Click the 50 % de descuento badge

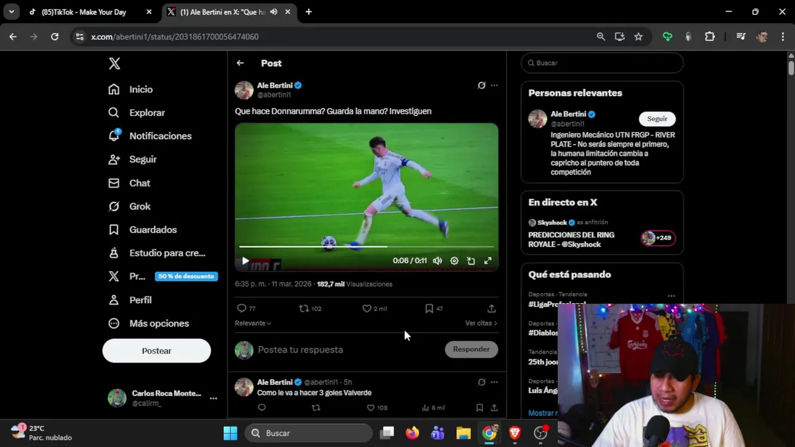click(x=186, y=276)
